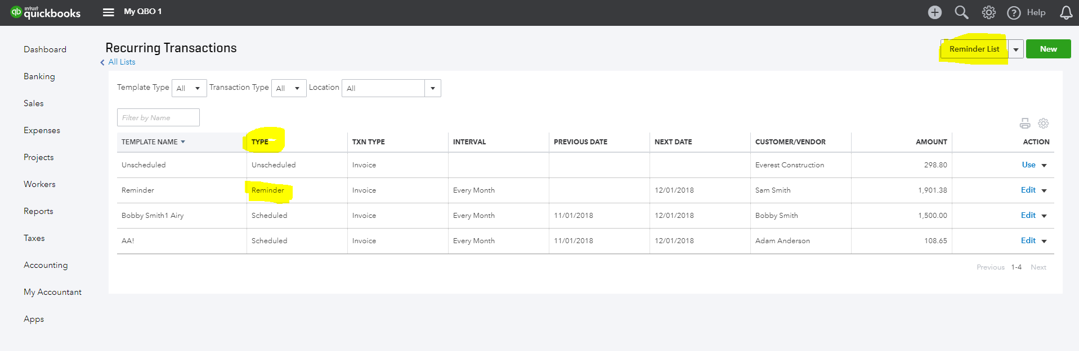This screenshot has width=1079, height=351.
Task: Print the recurring transactions list
Action: coord(1025,124)
